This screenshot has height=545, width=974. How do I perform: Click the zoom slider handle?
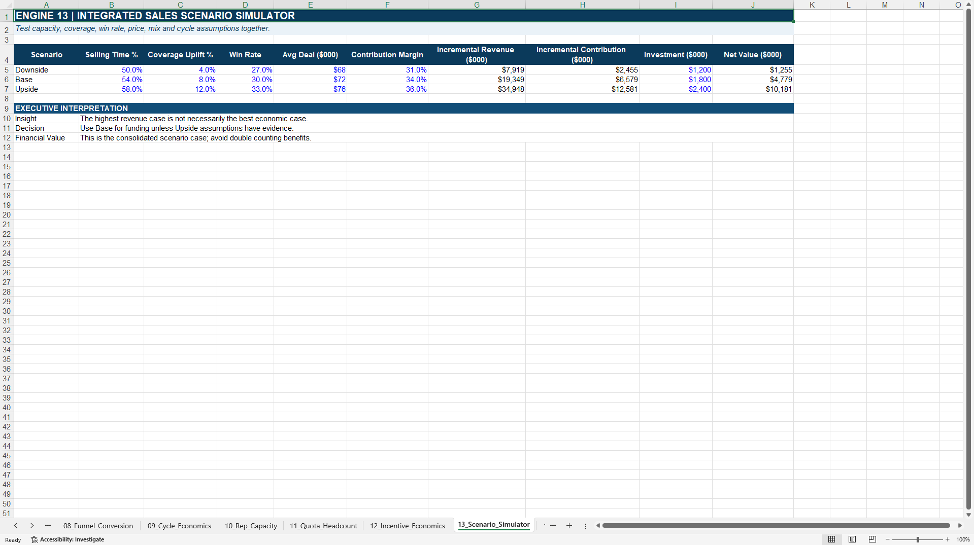pyautogui.click(x=918, y=539)
